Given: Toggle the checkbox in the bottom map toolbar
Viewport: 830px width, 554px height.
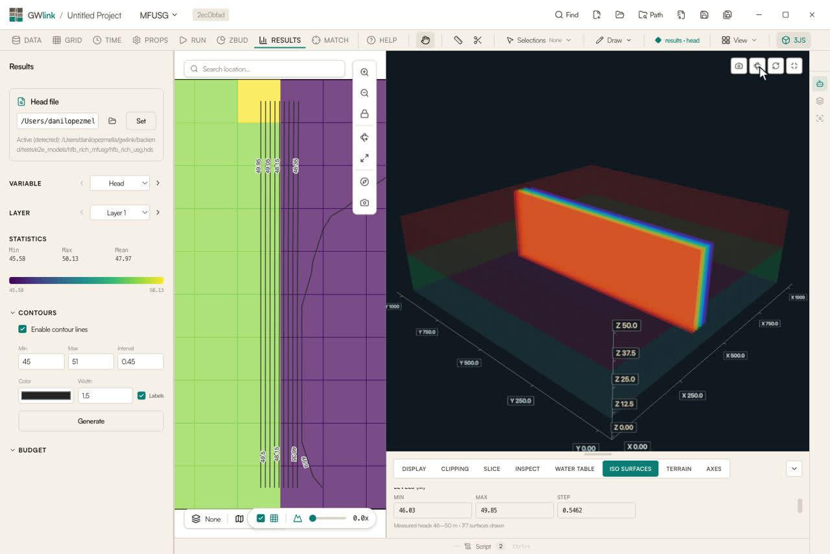Looking at the screenshot, I should [261, 518].
